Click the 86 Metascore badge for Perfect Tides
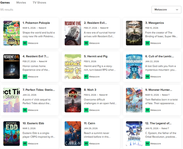The width and height of the screenshot is (183, 149). coord(25,110)
